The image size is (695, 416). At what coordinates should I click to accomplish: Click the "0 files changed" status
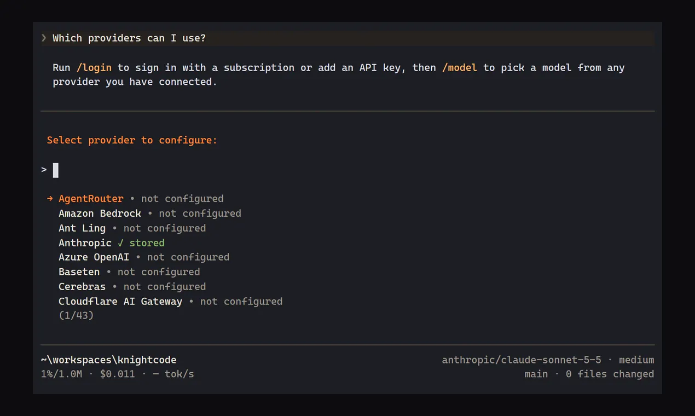610,374
